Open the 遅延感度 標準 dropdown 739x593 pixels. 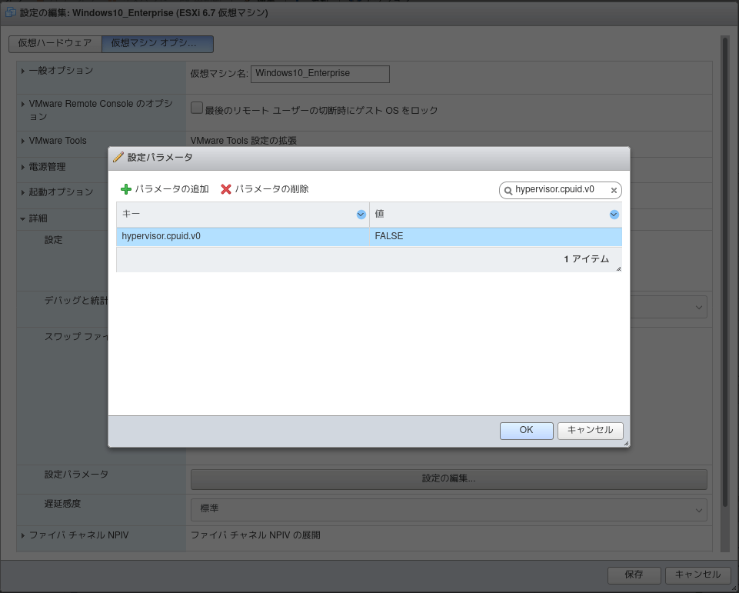point(448,510)
